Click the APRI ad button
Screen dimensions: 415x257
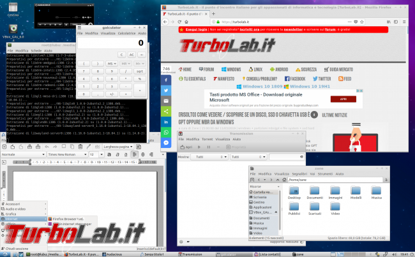coord(343,99)
